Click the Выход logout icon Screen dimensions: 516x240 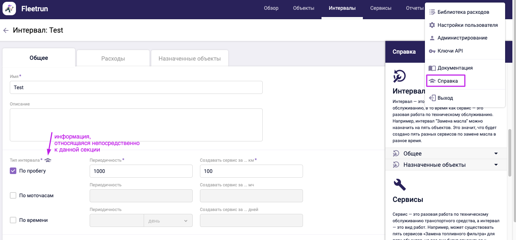432,98
